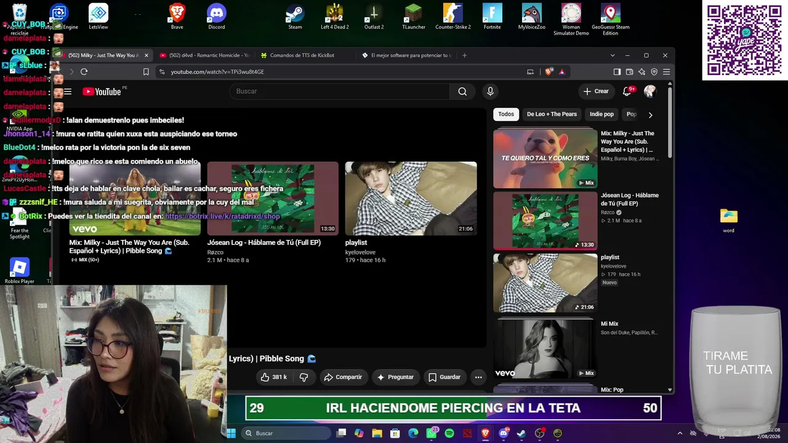
Task: Open sidebar Jósean Log Háblame thumbnail
Action: (545, 221)
